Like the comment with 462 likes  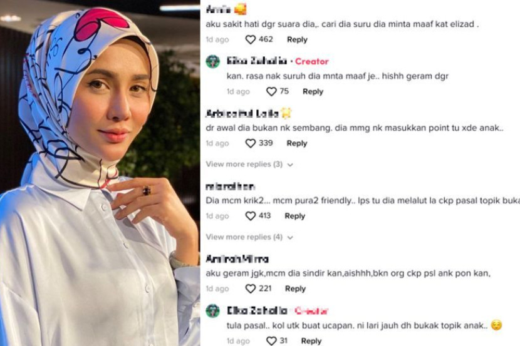(x=251, y=40)
